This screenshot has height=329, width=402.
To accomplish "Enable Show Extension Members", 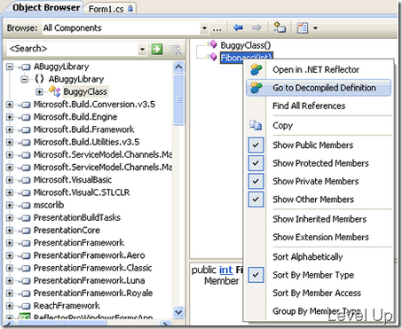I will tap(320, 237).
